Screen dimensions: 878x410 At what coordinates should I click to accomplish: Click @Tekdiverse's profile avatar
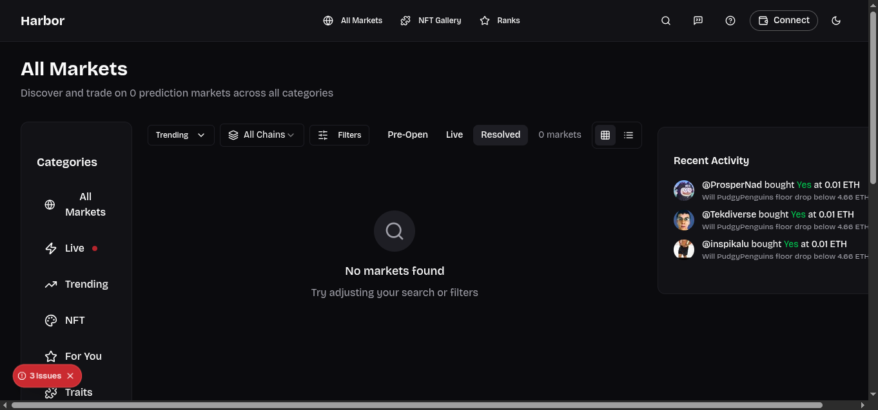coord(684,219)
